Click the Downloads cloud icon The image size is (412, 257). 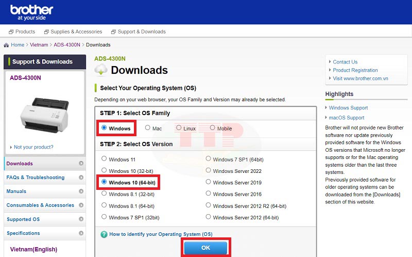click(x=101, y=70)
